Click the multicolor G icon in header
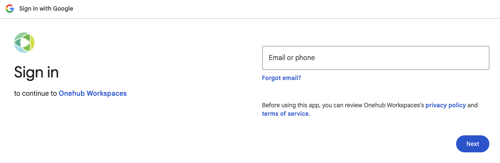This screenshot has width=500, height=163. 10,9
